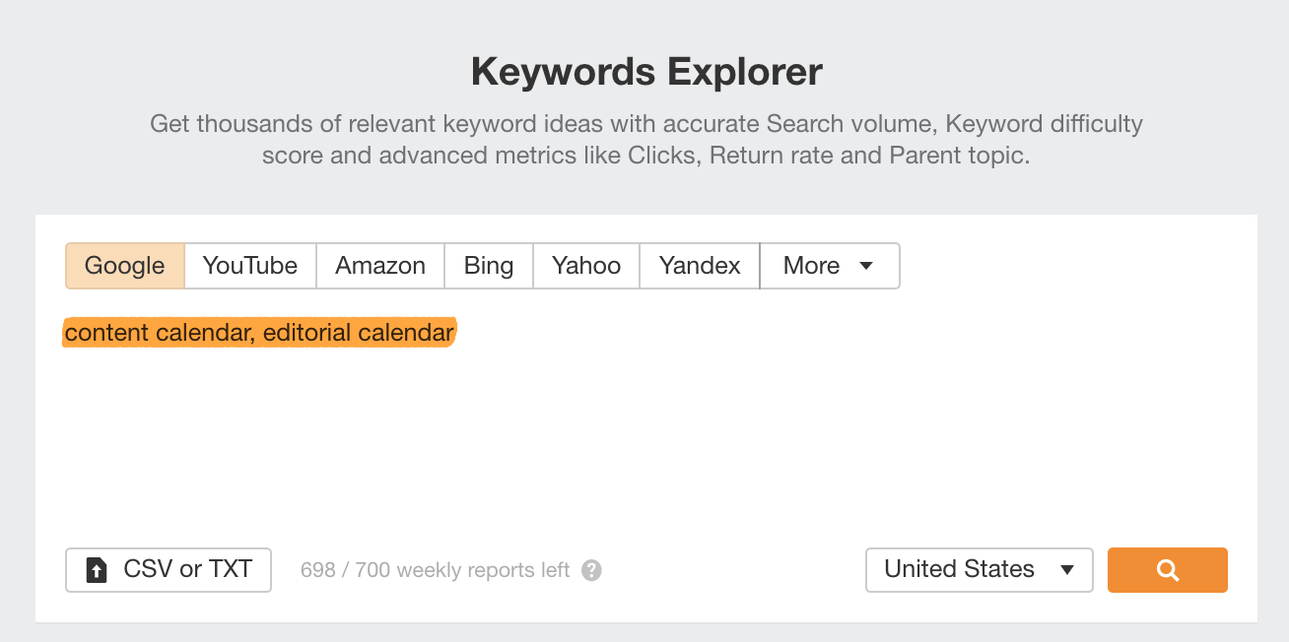Click the question mark help icon
Screen dimensions: 1289x642
coord(591,570)
